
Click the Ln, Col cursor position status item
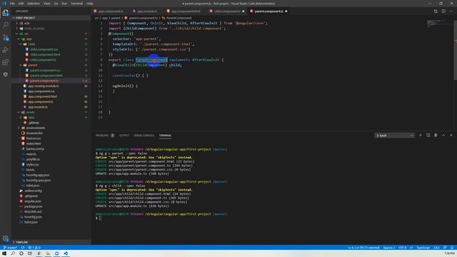click(x=363, y=248)
